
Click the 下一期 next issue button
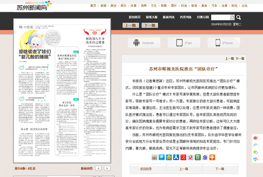[149, 25]
